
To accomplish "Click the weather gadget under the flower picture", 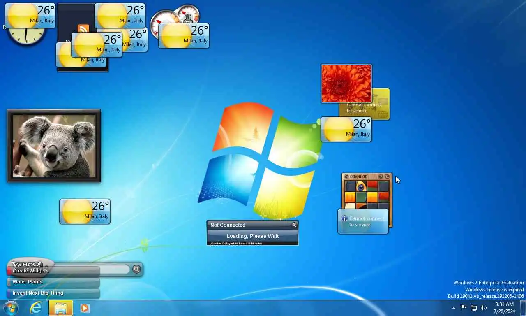I will (346, 129).
